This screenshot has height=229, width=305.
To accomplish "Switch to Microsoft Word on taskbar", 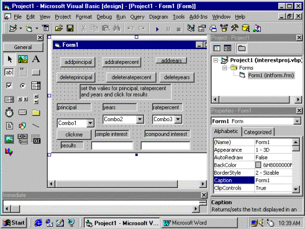I will 199,223.
